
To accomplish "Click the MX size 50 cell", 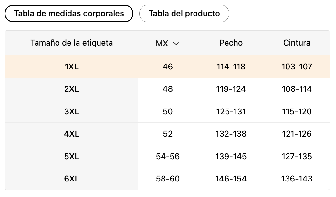I will pyautogui.click(x=168, y=111).
